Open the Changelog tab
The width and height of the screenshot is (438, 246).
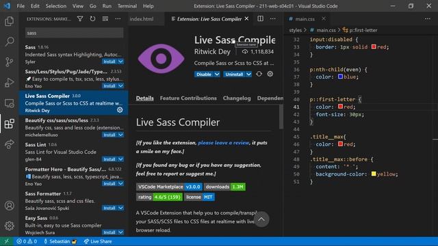[237, 98]
